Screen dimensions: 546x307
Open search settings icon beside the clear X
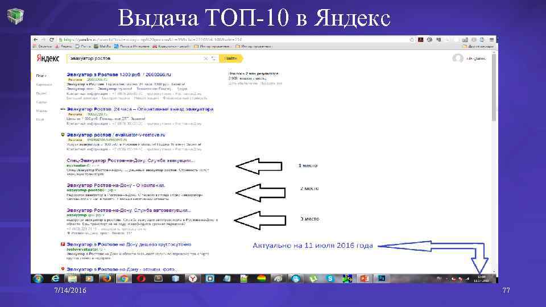point(214,59)
